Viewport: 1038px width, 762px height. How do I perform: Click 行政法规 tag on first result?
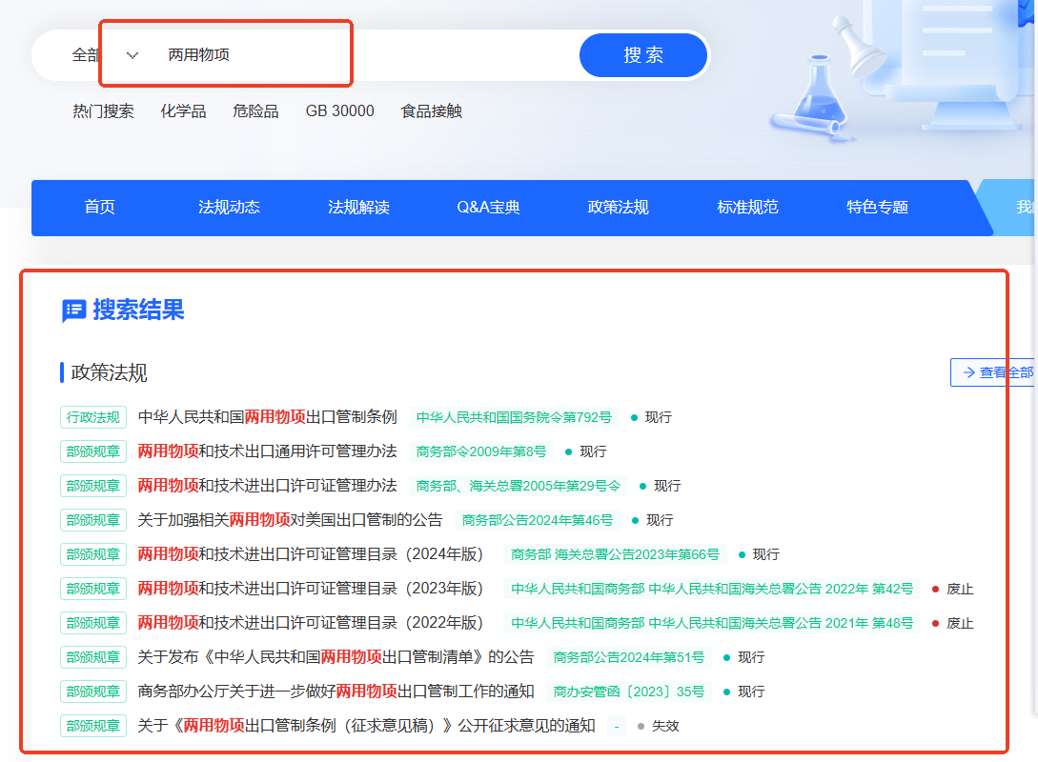coord(93,417)
